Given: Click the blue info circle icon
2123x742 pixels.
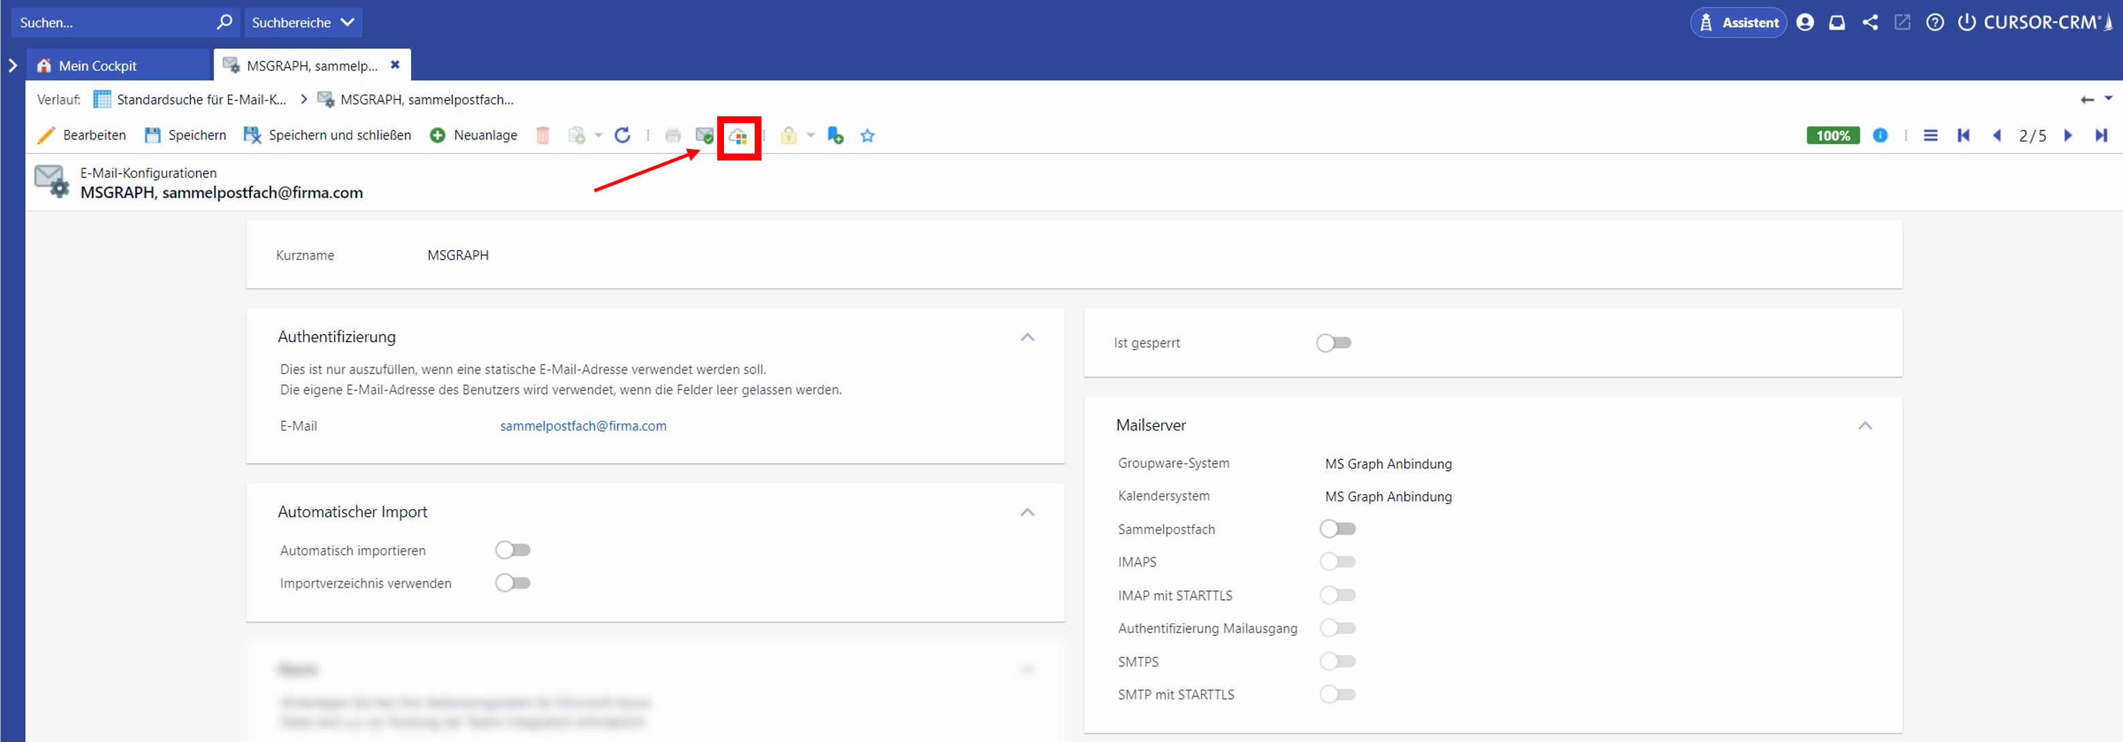Looking at the screenshot, I should click(x=1880, y=135).
